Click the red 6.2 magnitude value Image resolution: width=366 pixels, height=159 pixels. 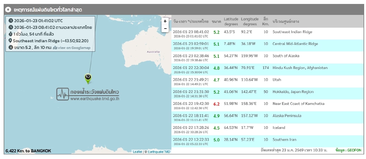(216, 104)
